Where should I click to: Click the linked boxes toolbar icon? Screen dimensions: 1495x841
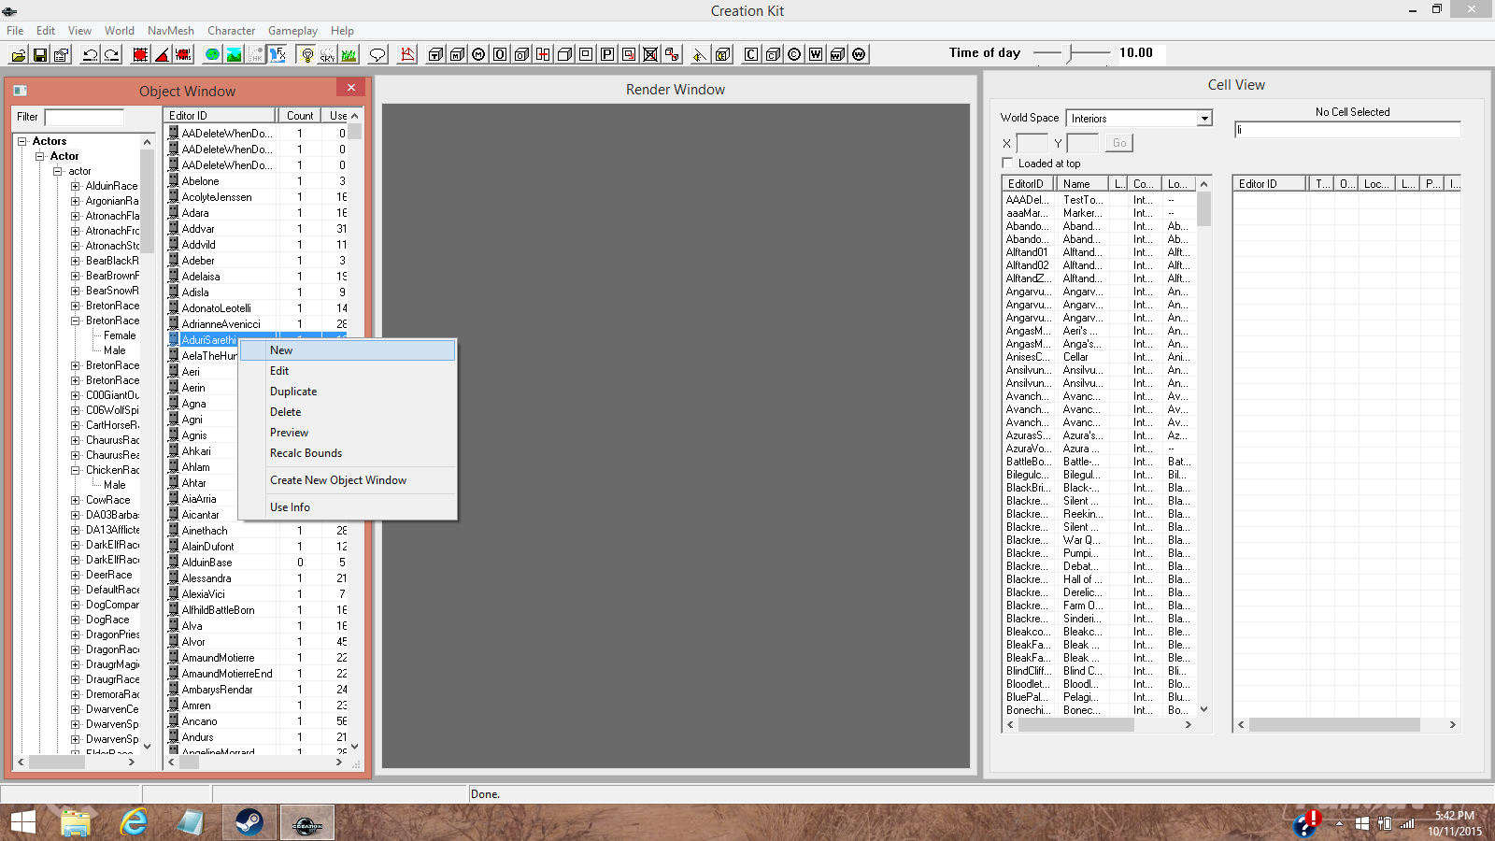pyautogui.click(x=672, y=54)
